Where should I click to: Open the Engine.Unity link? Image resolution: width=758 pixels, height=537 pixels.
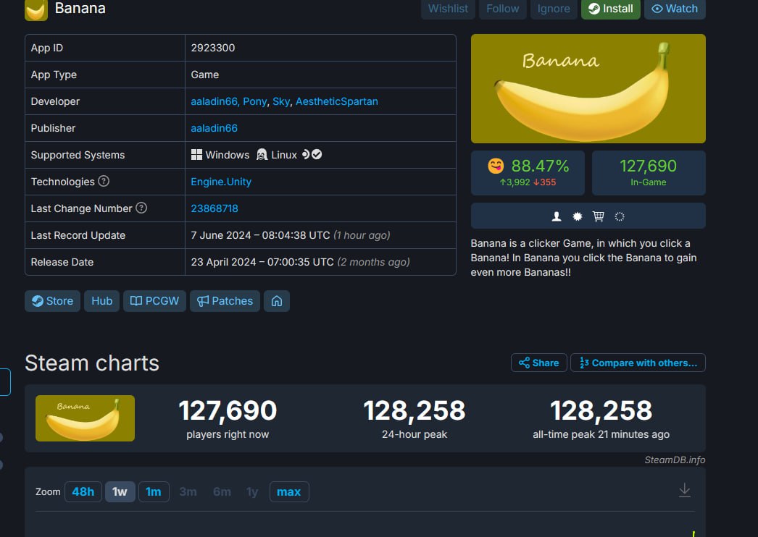click(x=221, y=182)
